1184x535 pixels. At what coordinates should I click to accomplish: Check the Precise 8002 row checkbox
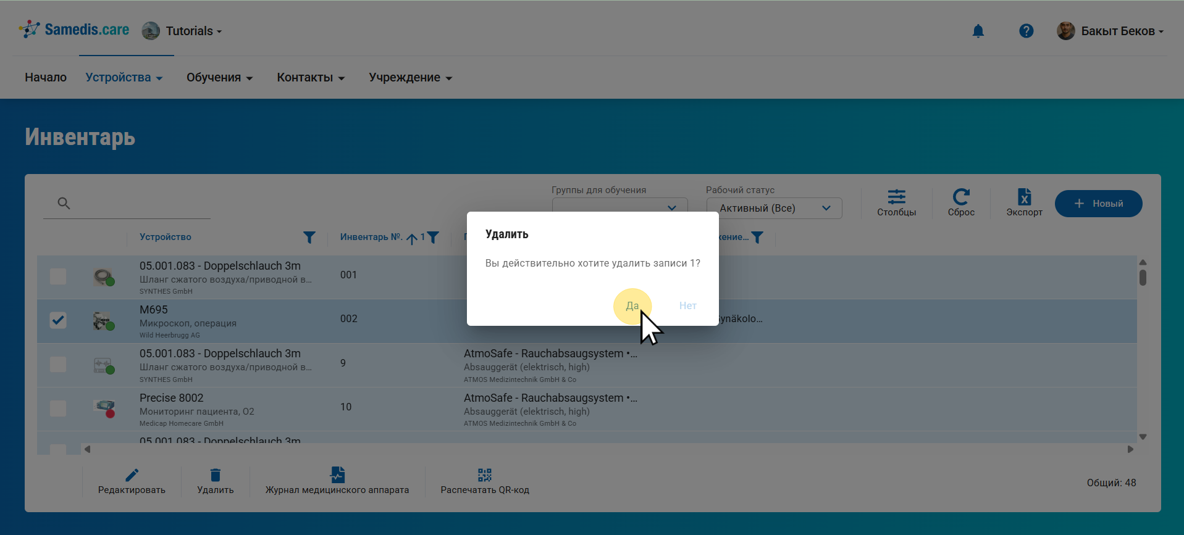[58, 408]
